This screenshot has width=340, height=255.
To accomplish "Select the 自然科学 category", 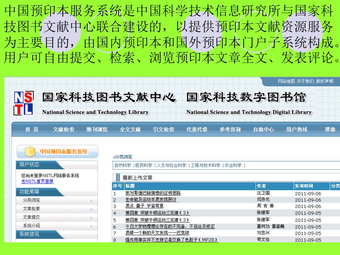I will 123,165.
